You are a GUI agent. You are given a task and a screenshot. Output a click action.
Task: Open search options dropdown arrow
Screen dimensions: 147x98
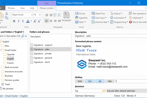[26, 36]
